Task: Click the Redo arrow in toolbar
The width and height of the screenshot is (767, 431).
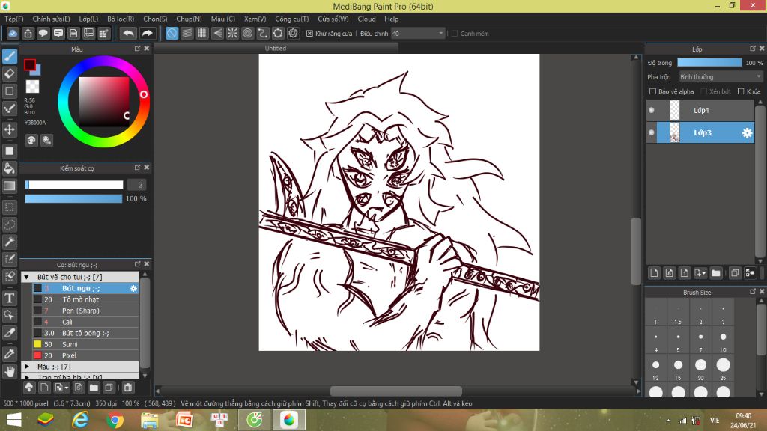Action: pos(147,33)
